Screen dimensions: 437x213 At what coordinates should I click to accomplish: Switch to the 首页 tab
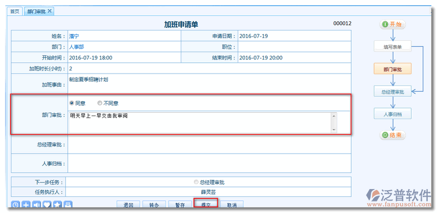tap(15, 11)
